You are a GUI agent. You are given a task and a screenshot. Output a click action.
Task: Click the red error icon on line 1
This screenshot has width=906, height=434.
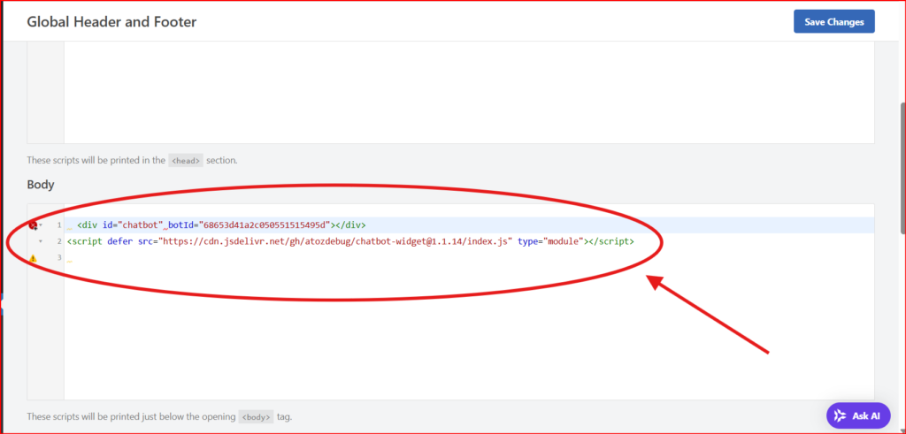tap(33, 225)
